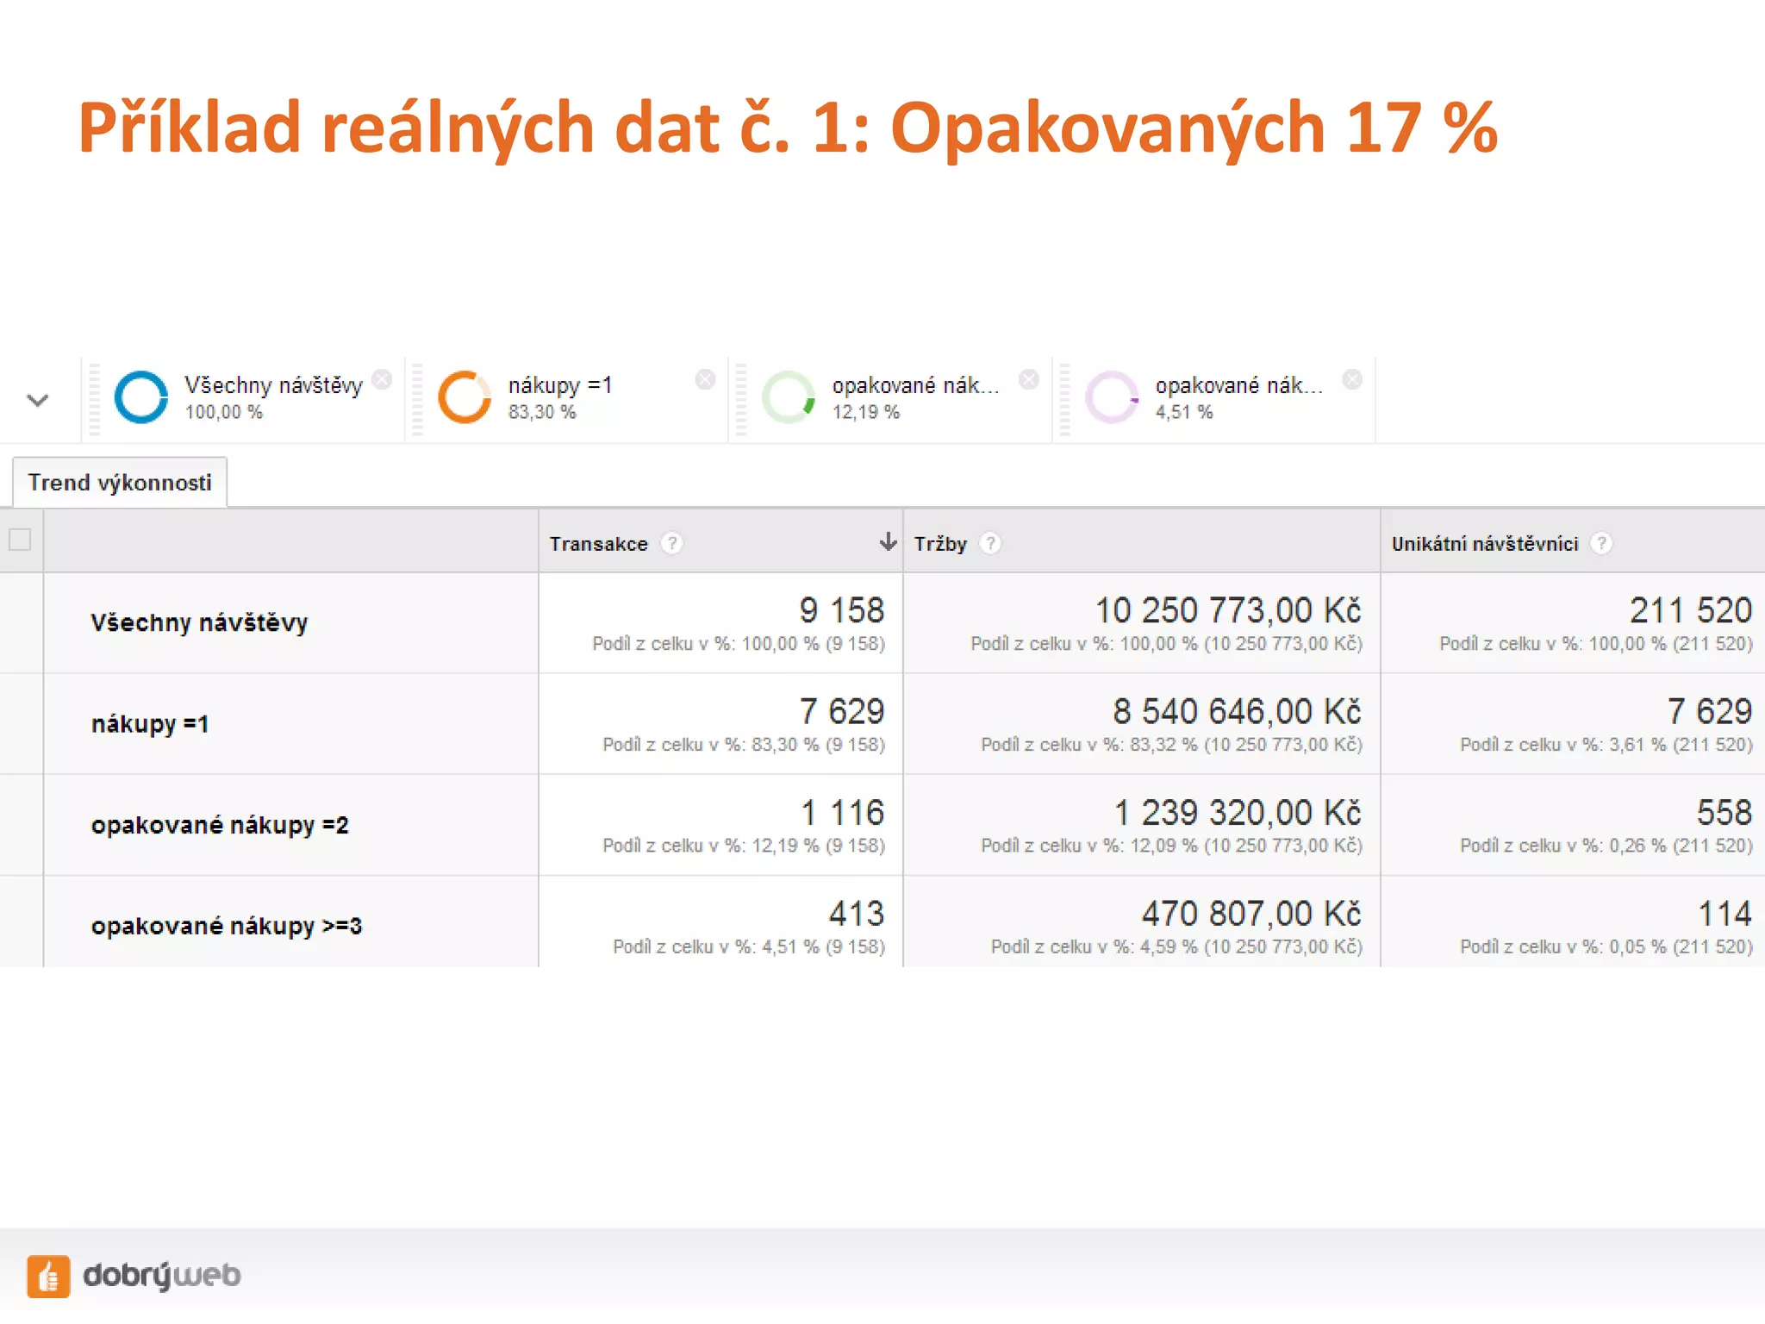
Task: Open the Trend výkonnosti tab
Action: click(120, 482)
